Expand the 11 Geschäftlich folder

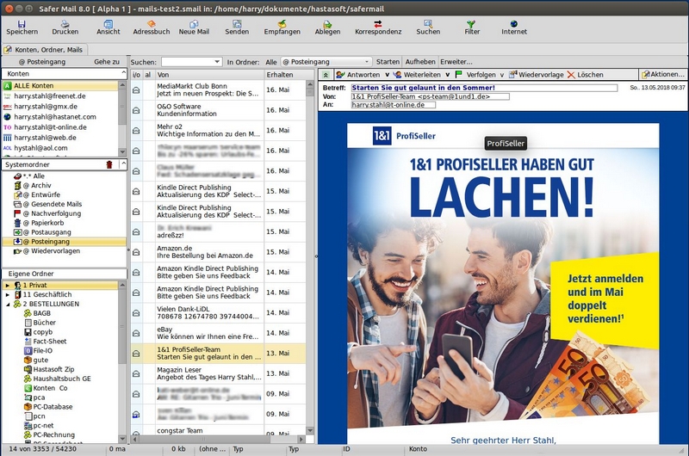7,295
